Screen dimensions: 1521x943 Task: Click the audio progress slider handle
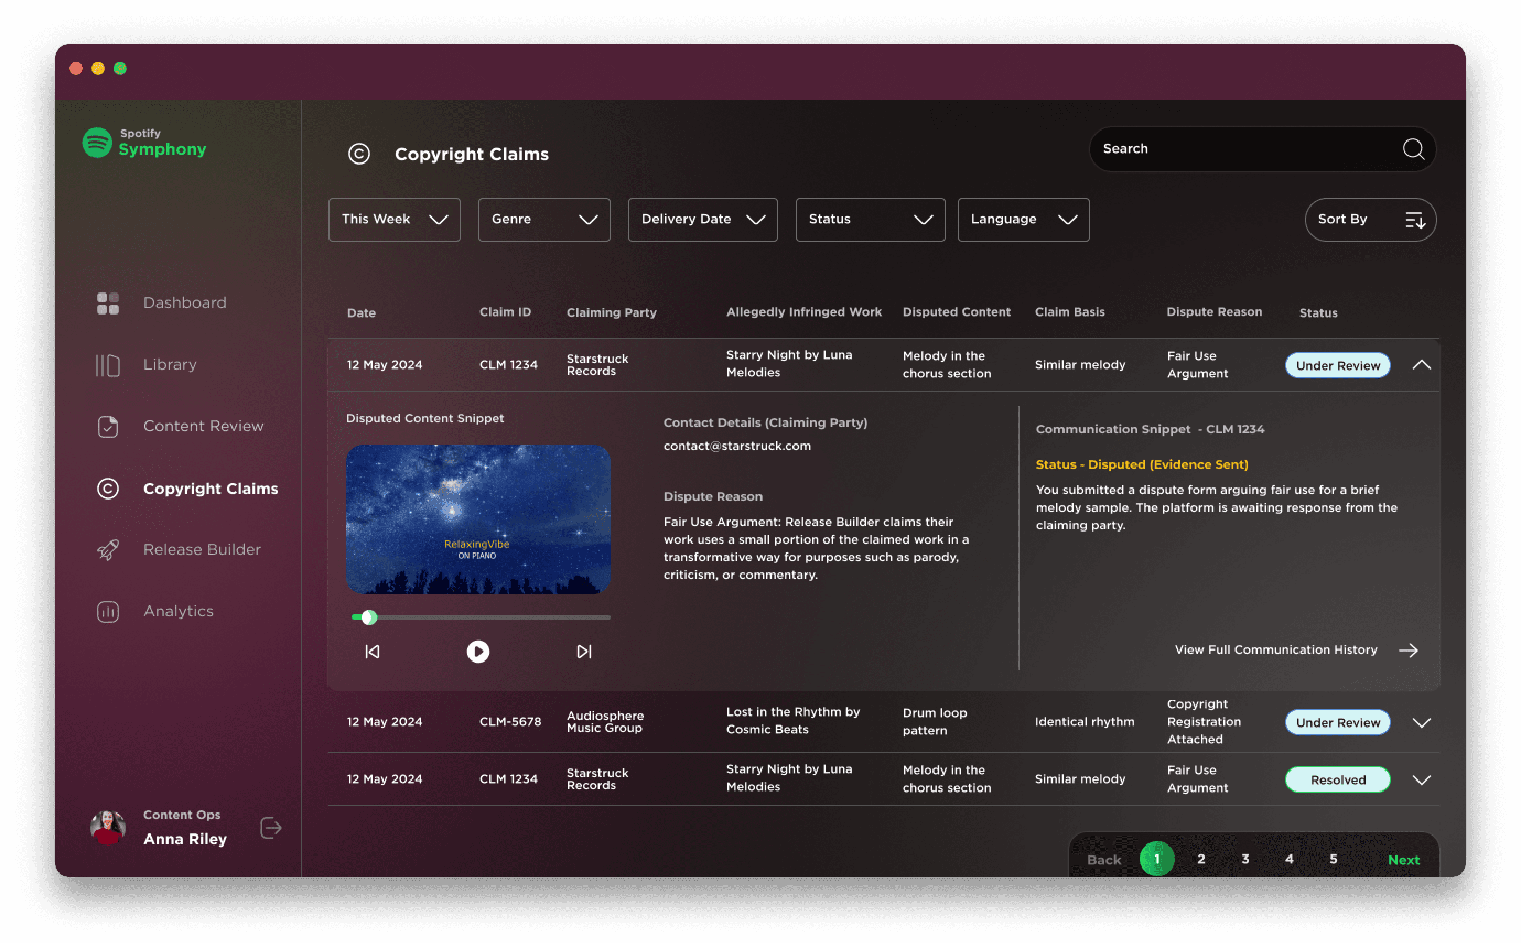coord(369,617)
